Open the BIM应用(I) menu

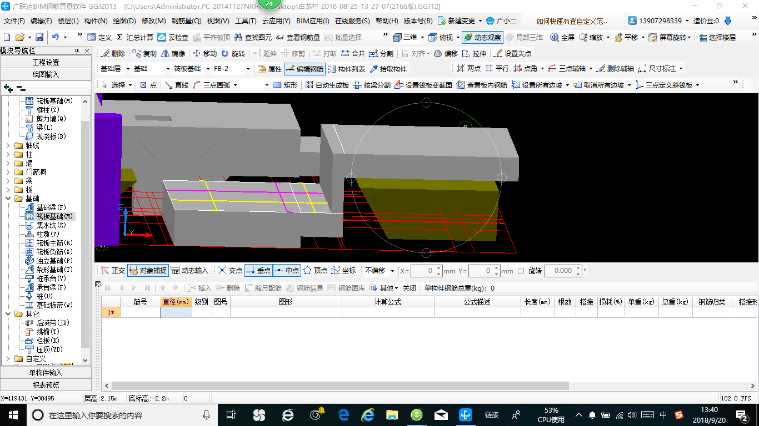(x=312, y=21)
